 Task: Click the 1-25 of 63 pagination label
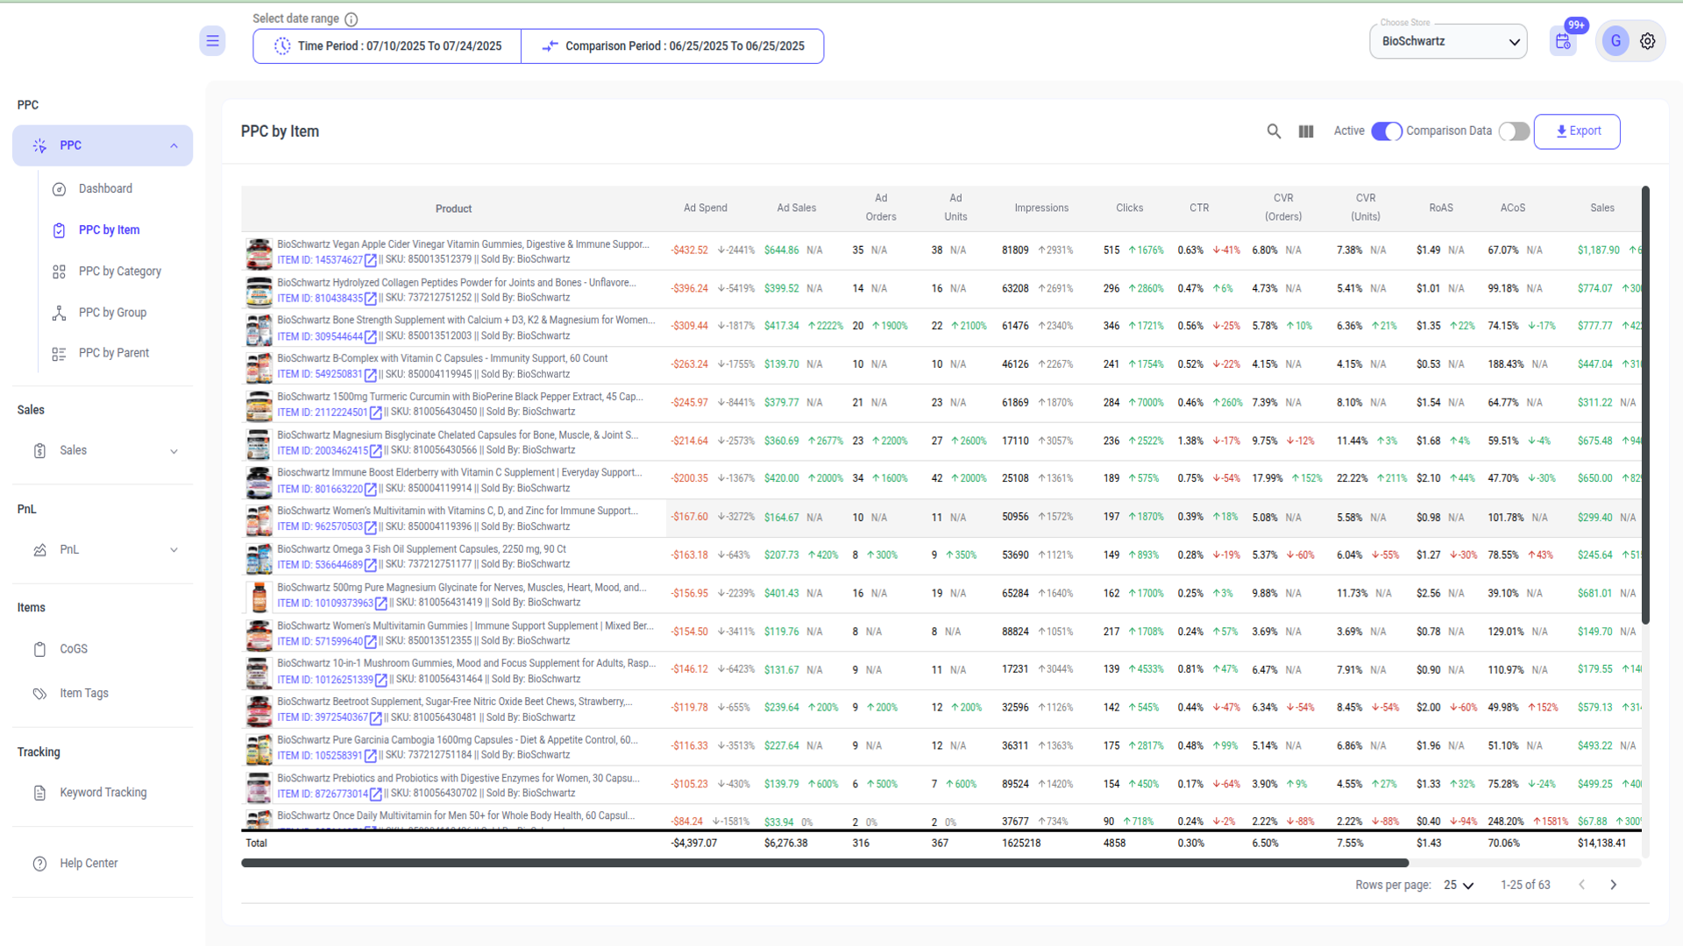point(1525,885)
